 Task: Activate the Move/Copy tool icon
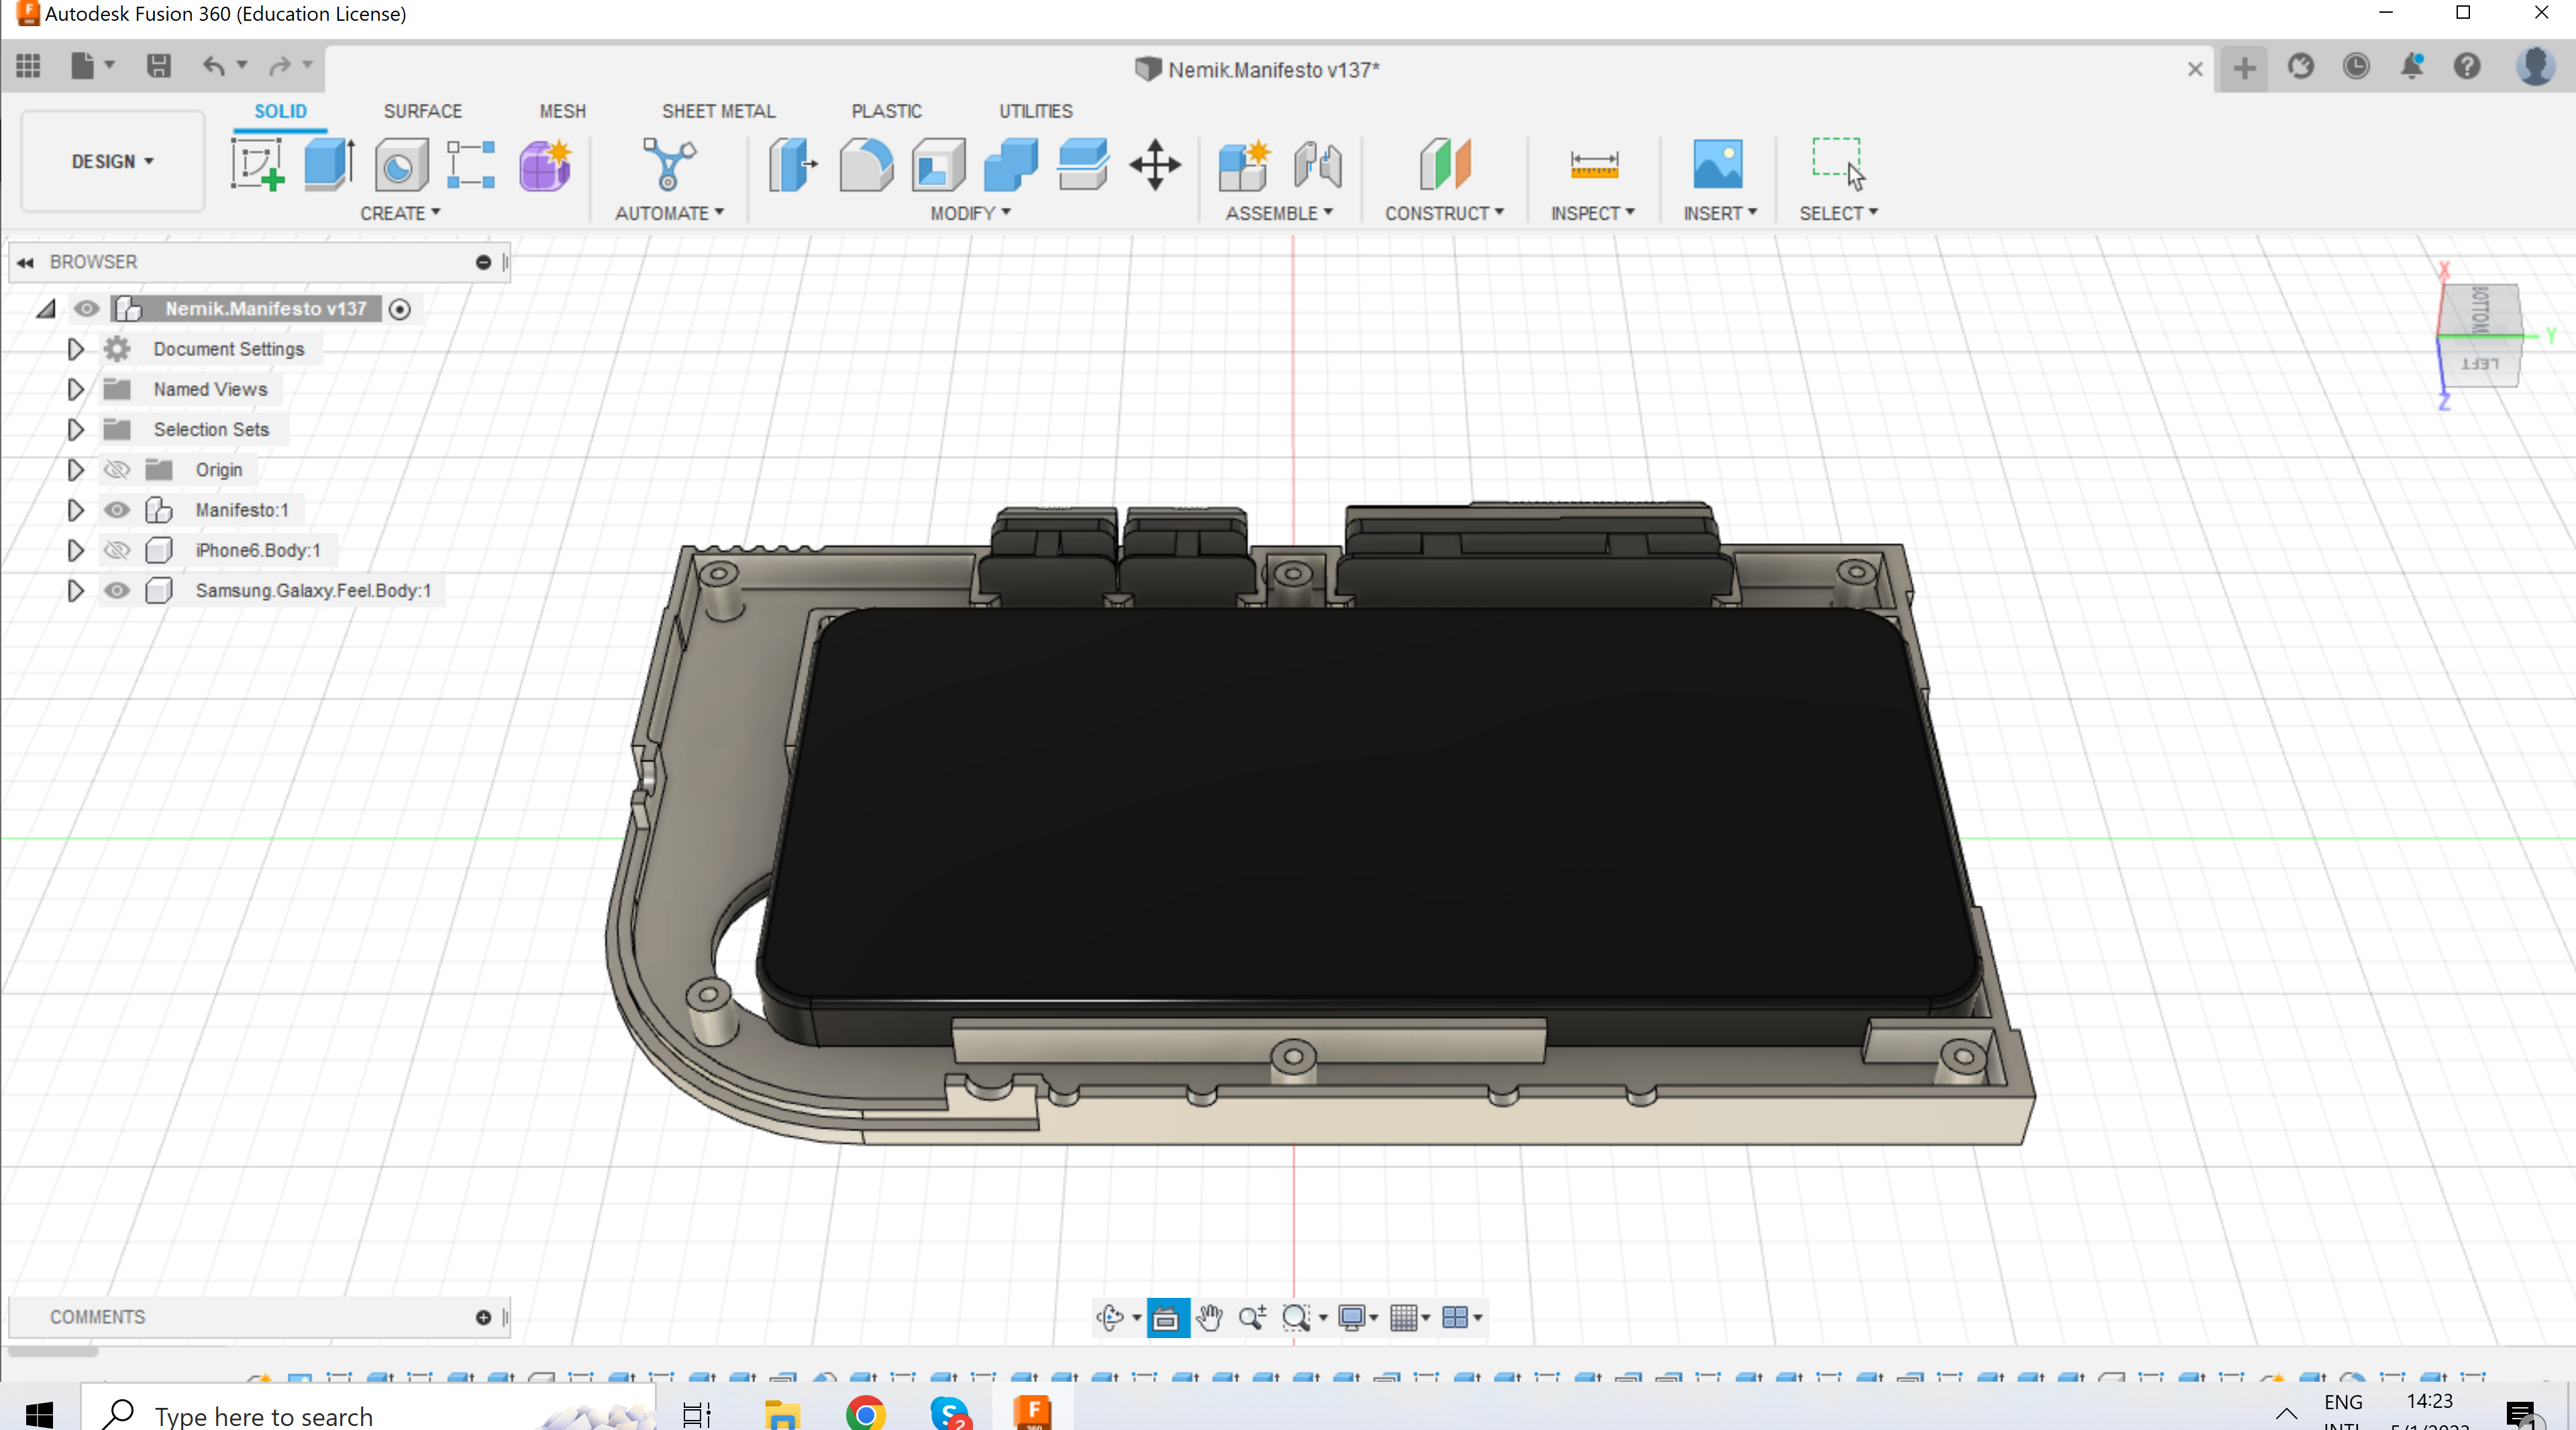point(1155,164)
